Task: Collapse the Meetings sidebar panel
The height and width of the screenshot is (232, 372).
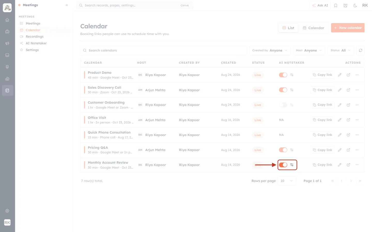Action: 67,5
